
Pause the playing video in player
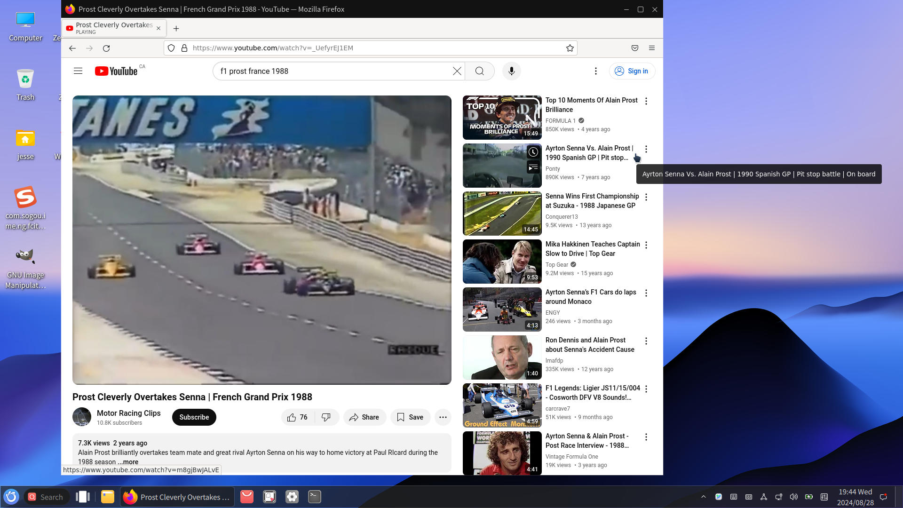pyautogui.click(x=261, y=240)
